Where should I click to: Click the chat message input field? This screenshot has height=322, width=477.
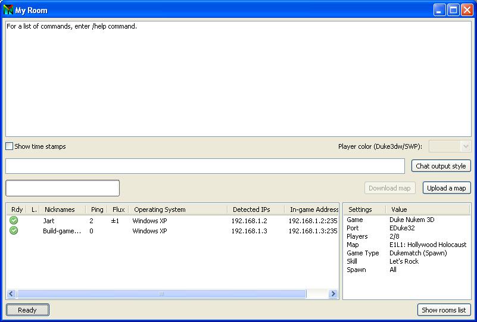pos(205,166)
